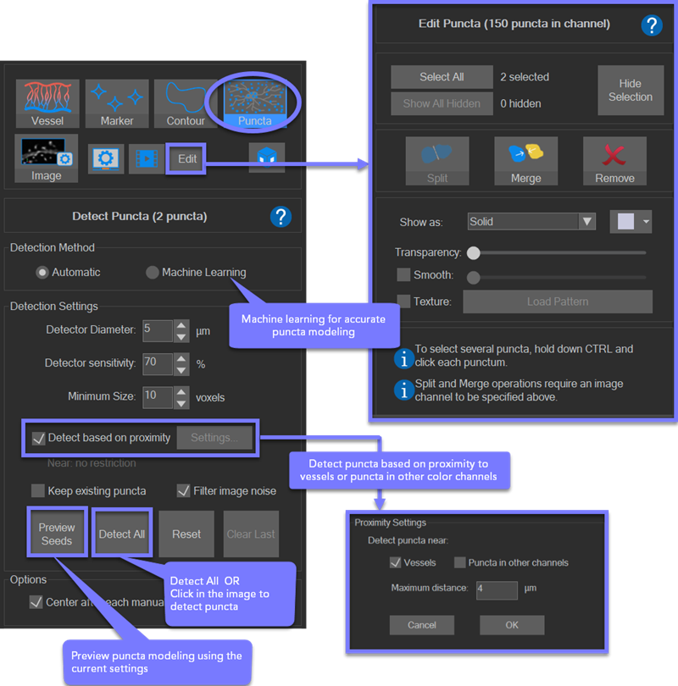Toggle Filter image noise checkbox

pyautogui.click(x=183, y=491)
